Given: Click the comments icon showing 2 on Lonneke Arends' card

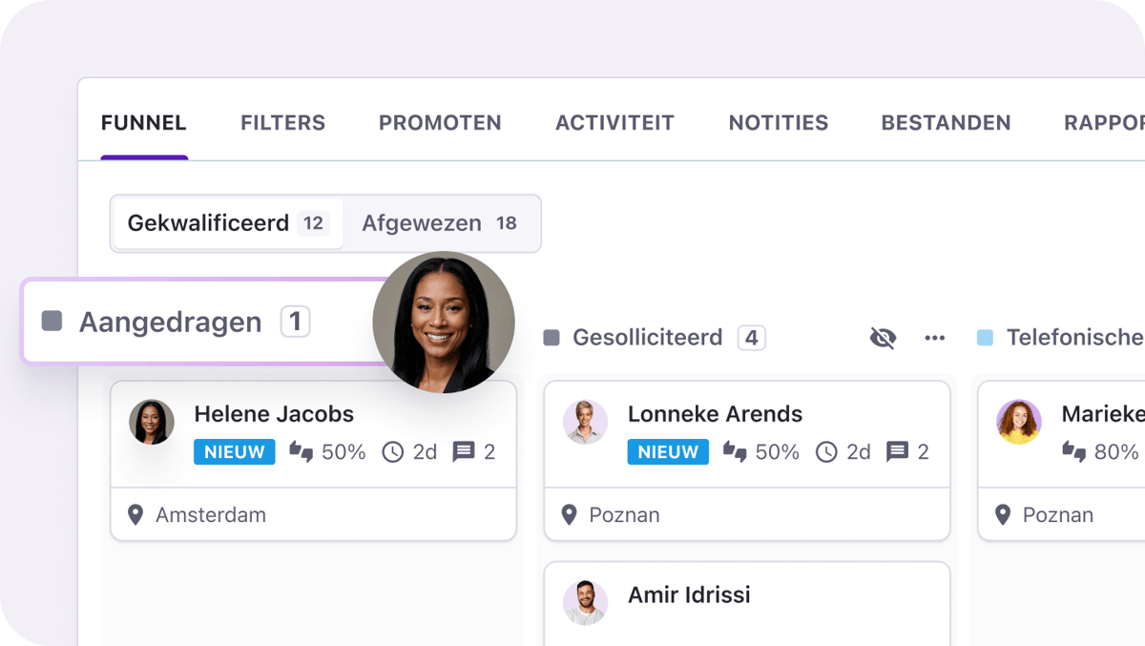Looking at the screenshot, I should [x=898, y=451].
